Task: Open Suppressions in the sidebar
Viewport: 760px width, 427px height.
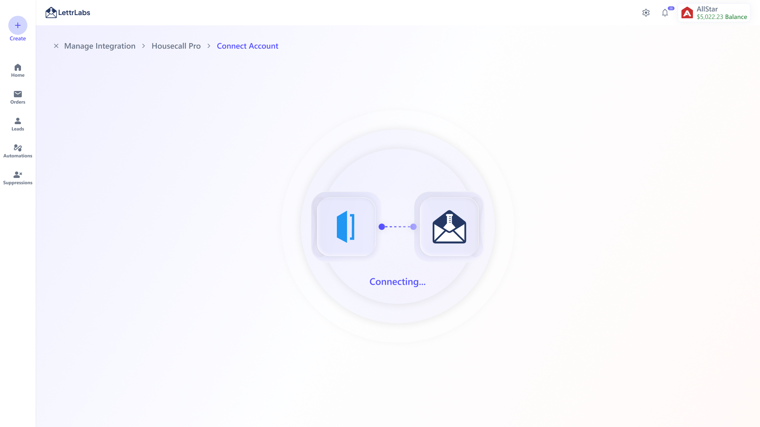Action: click(18, 178)
